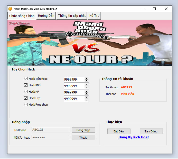This screenshot has width=178, height=159.
Task: Maximize the Hack Mod GTA window
Action: [154, 9]
